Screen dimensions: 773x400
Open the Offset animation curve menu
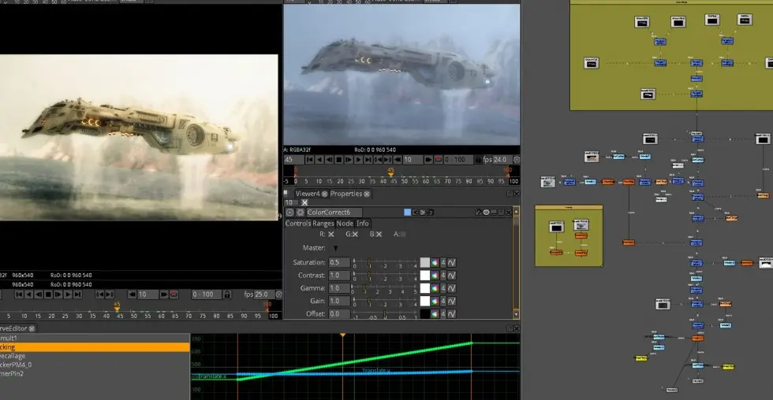click(451, 313)
